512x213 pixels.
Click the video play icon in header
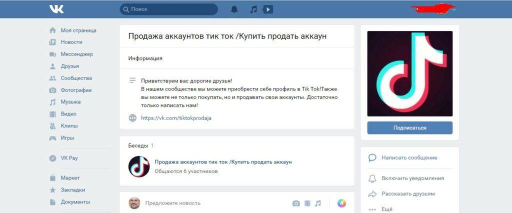(x=268, y=9)
